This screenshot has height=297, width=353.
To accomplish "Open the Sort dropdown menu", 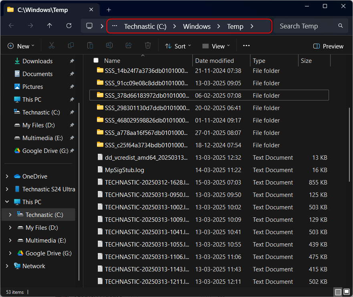I will tap(178, 46).
